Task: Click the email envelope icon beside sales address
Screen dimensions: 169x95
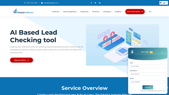Action: 42,3
